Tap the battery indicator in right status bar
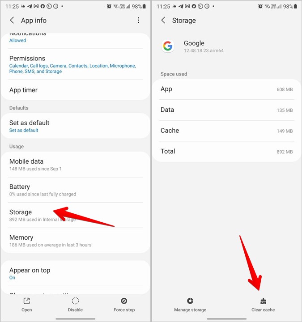 [296, 7]
